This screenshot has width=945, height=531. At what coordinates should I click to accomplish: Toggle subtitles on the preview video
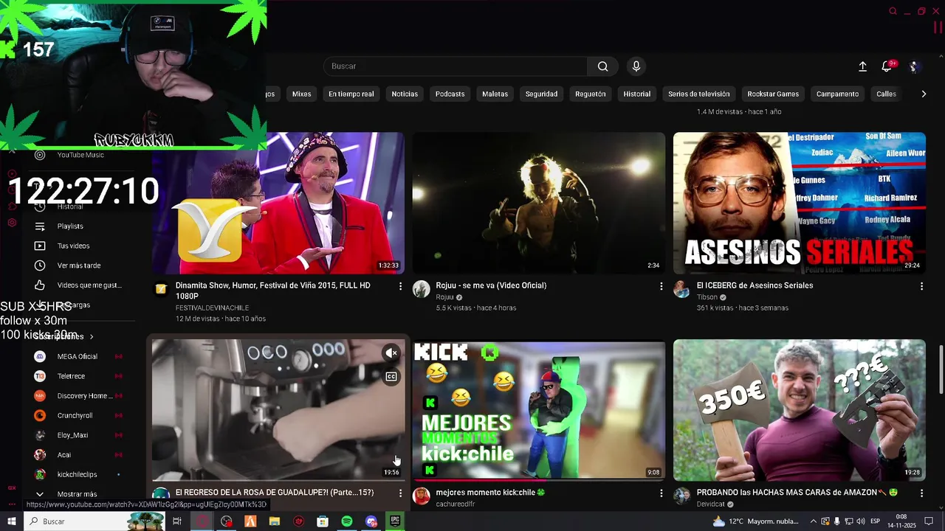click(391, 377)
